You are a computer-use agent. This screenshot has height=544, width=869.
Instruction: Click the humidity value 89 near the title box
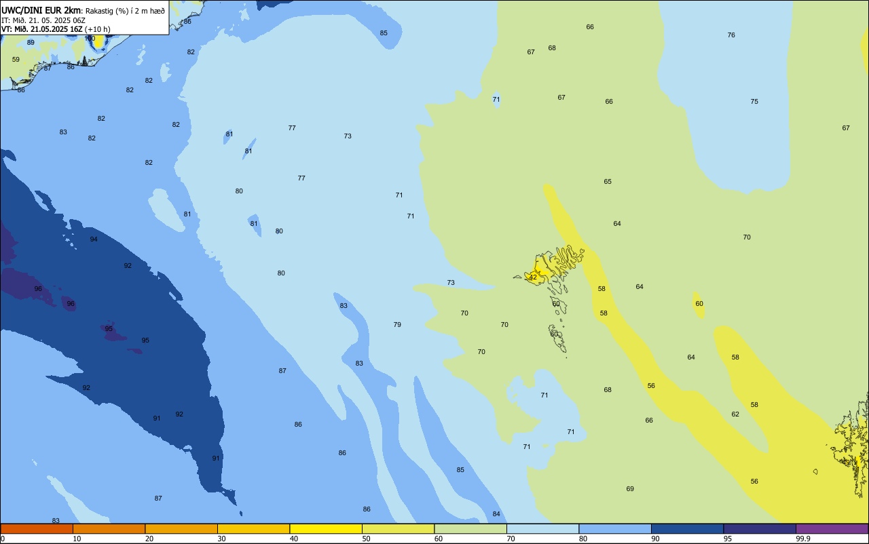pos(31,43)
